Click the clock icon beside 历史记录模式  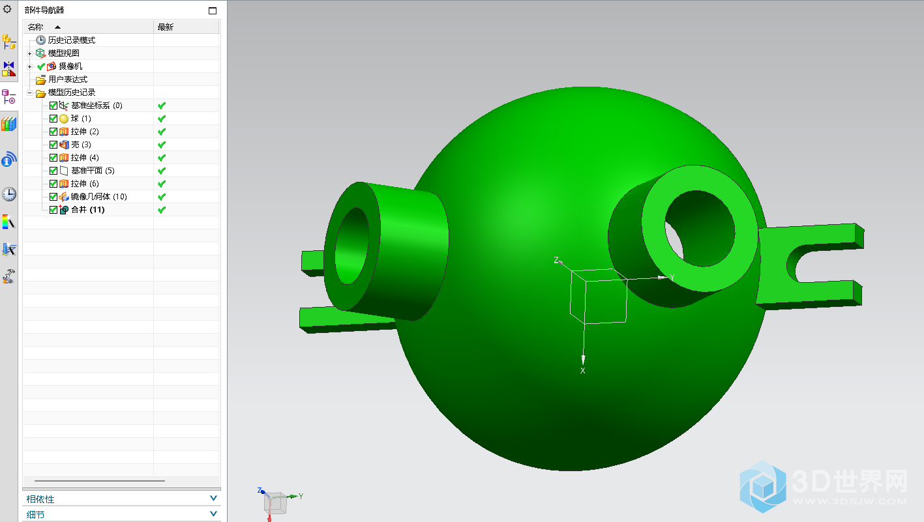(x=41, y=40)
